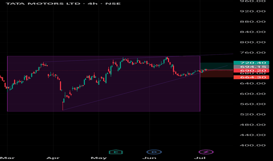273x161 pixels.
Task: Click the Jul label on time axis
Action: point(200,158)
